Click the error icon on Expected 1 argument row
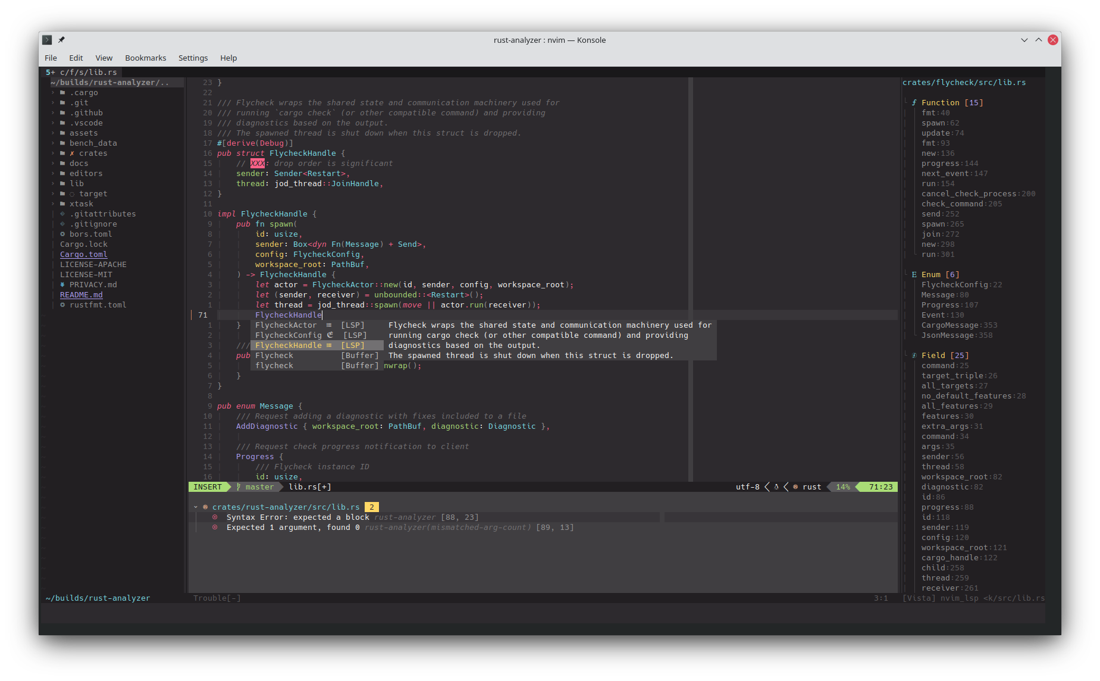 click(x=215, y=528)
